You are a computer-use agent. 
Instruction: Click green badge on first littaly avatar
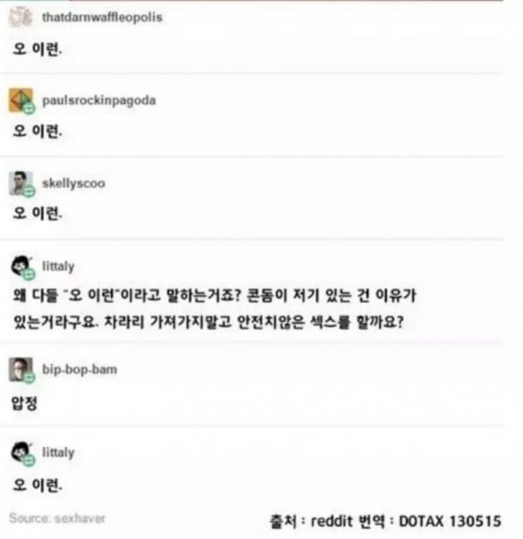[29, 274]
